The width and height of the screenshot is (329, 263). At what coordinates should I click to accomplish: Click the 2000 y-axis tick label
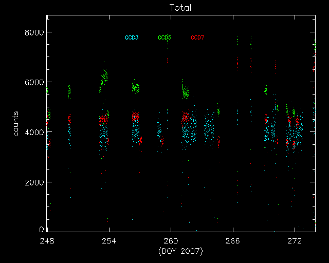(34, 182)
